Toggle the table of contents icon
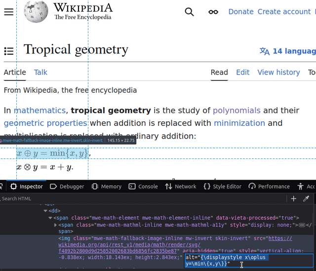 pos(8,51)
